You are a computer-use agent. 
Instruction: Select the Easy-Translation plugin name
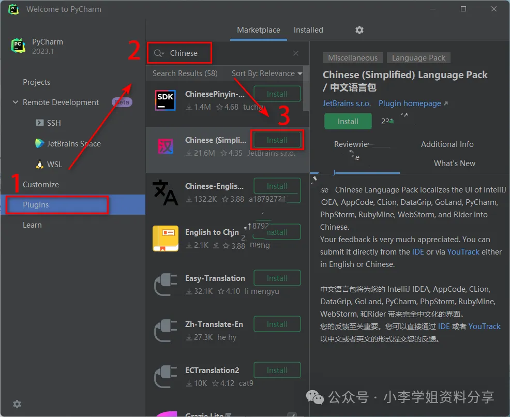(215, 278)
